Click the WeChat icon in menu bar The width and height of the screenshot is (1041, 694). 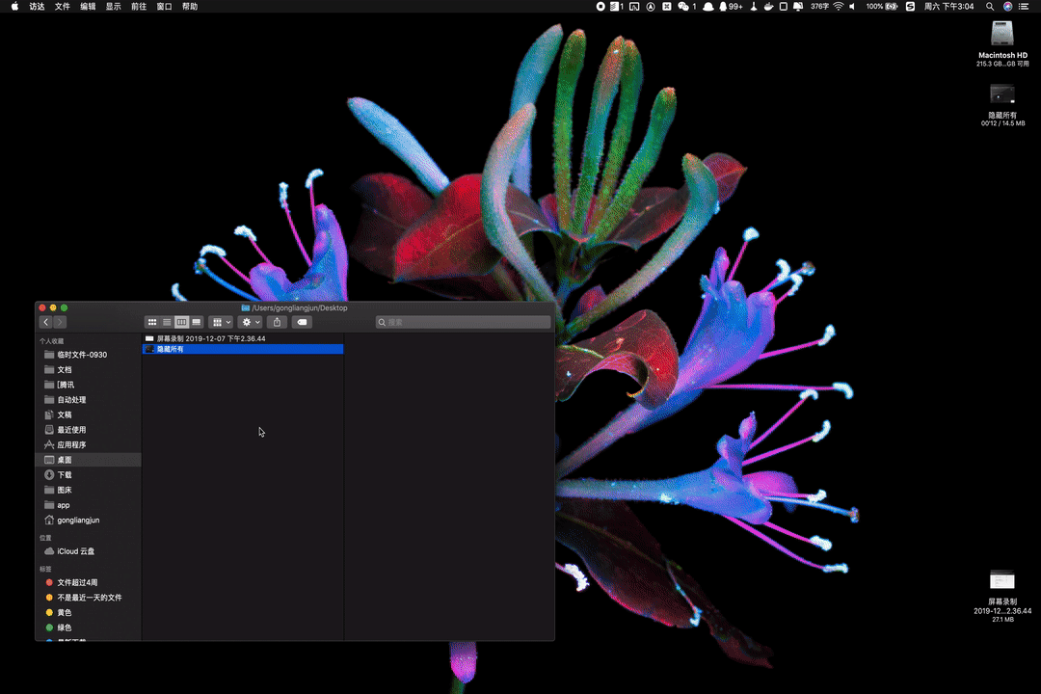point(683,7)
